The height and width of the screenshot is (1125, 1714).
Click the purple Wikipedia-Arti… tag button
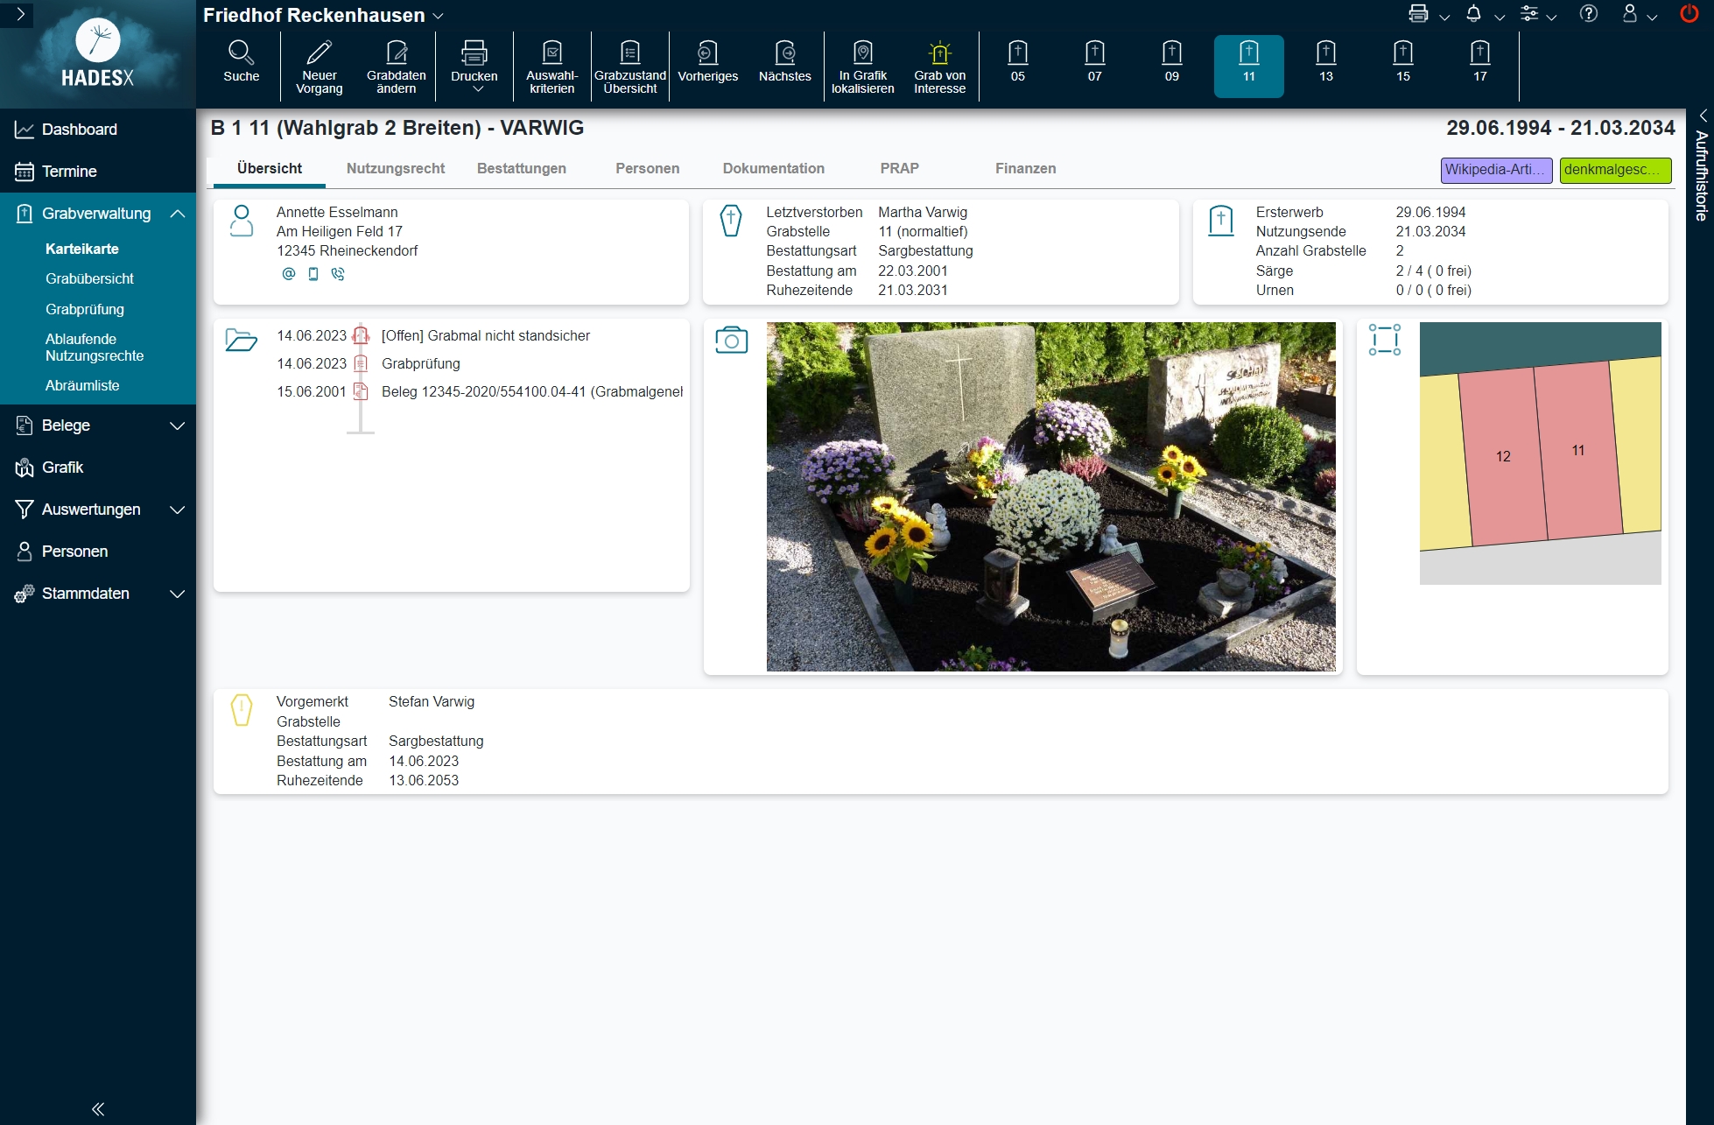pos(1495,170)
